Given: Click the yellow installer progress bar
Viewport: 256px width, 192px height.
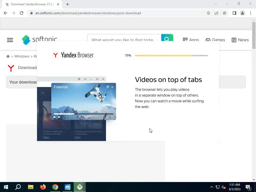Looking at the screenshot, I should point(171,55).
